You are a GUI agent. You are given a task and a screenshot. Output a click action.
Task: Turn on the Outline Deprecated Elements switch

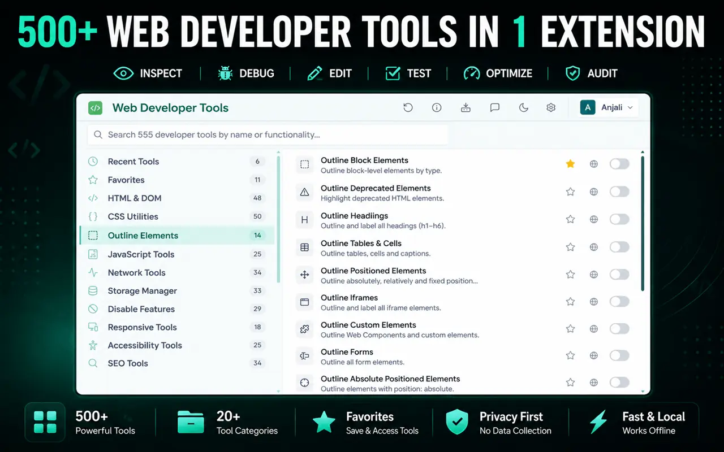619,192
